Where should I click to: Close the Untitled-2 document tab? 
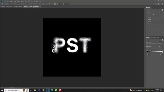click(40, 7)
